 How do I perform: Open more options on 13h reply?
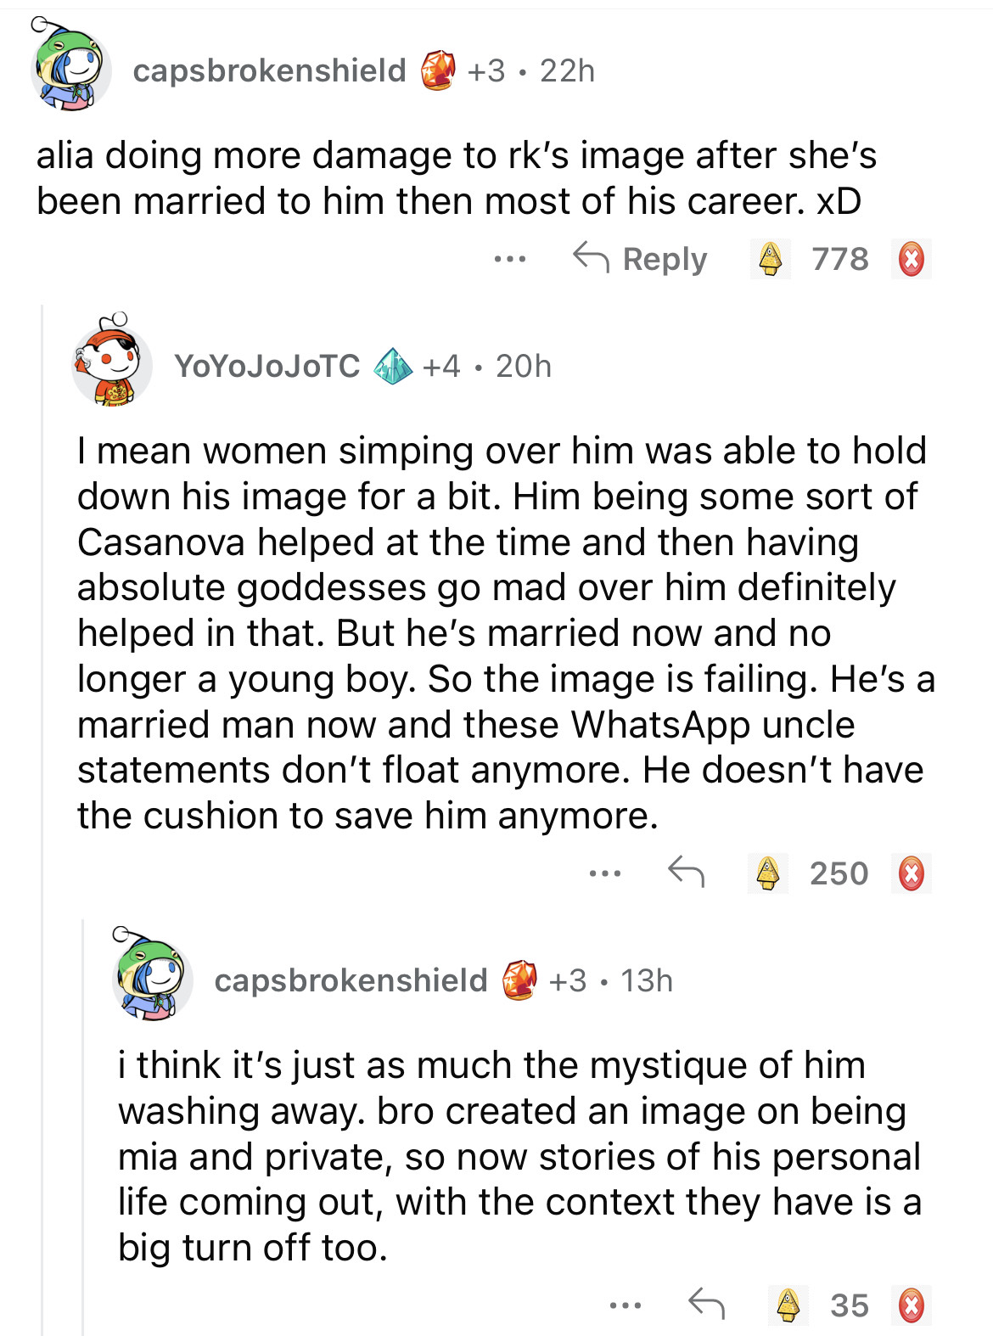pos(626,1305)
